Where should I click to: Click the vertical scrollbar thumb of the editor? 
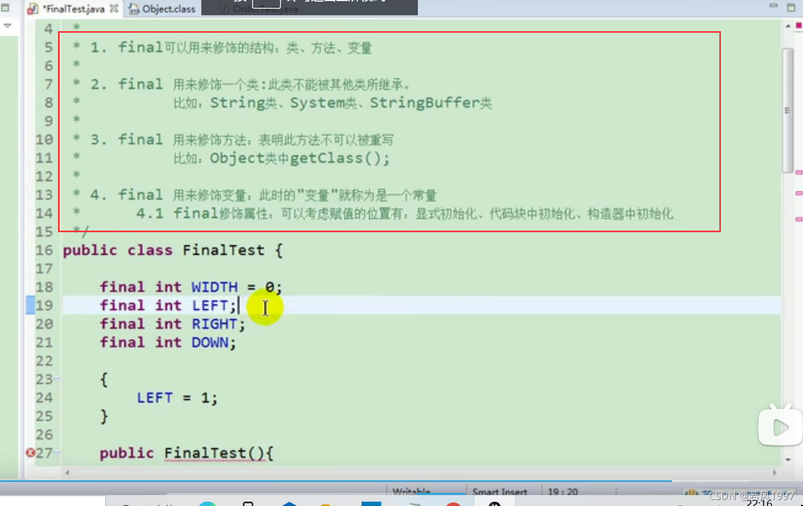coord(788,110)
